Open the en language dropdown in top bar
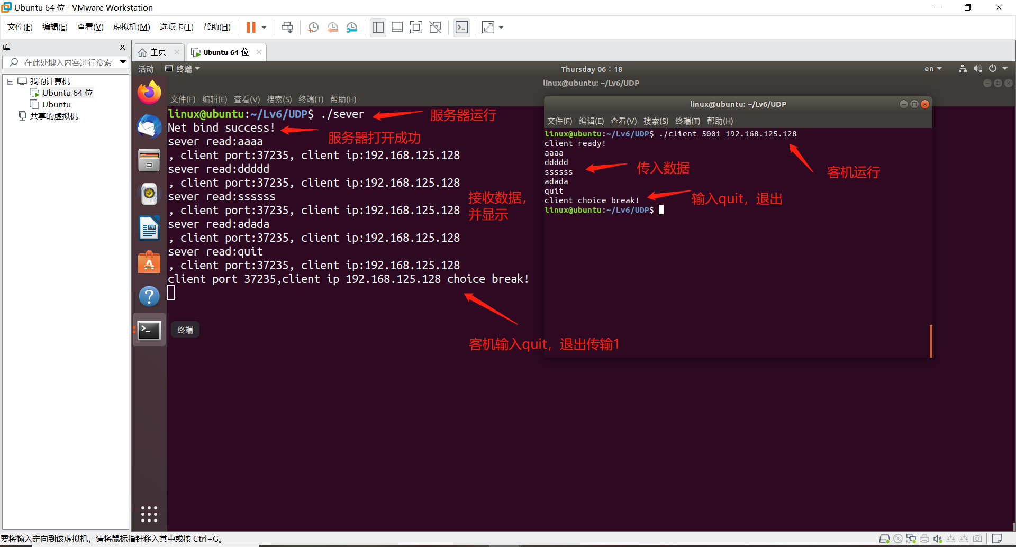Viewport: 1016px width, 547px height. click(x=932, y=68)
